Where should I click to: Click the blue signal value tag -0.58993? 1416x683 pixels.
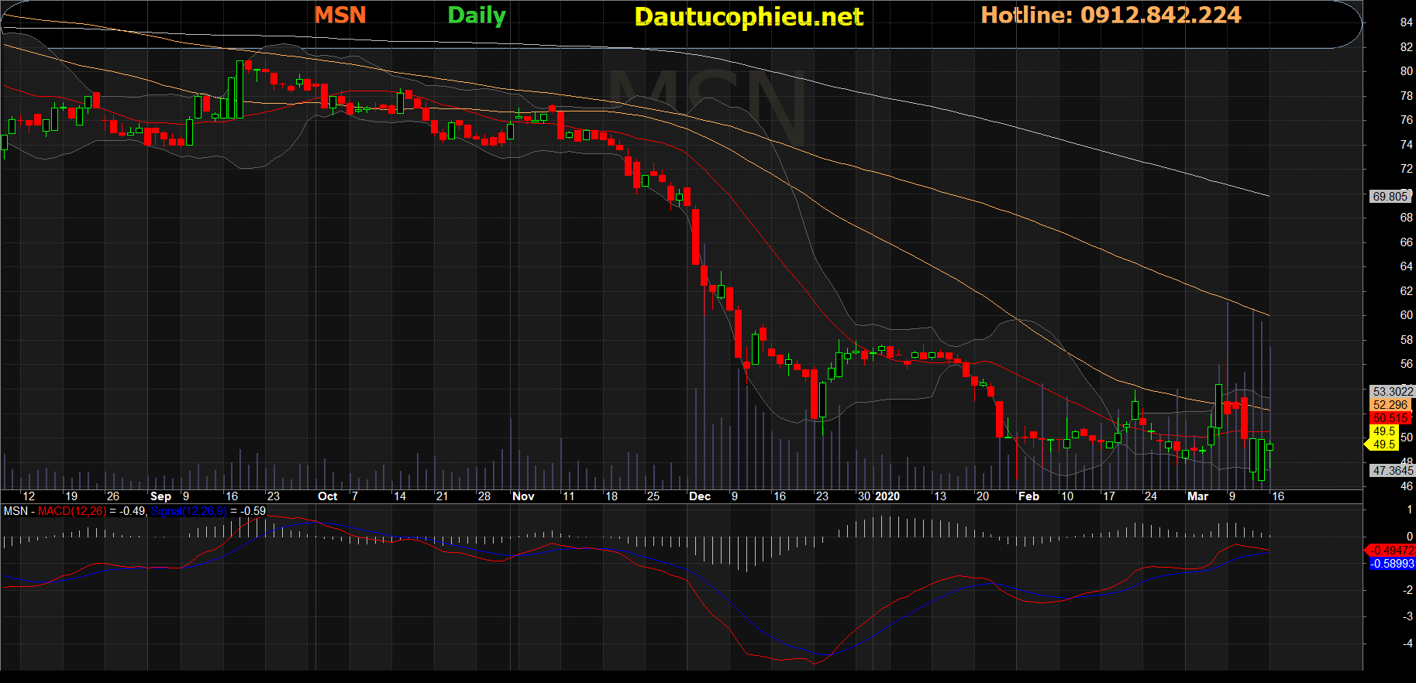pos(1391,564)
